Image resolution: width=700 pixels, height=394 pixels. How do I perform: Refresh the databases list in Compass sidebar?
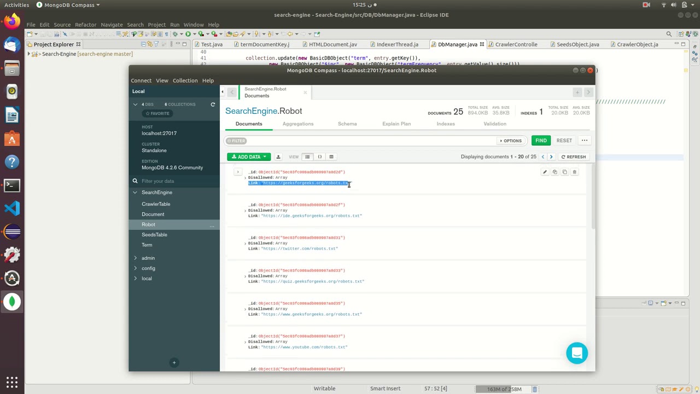[x=213, y=105]
